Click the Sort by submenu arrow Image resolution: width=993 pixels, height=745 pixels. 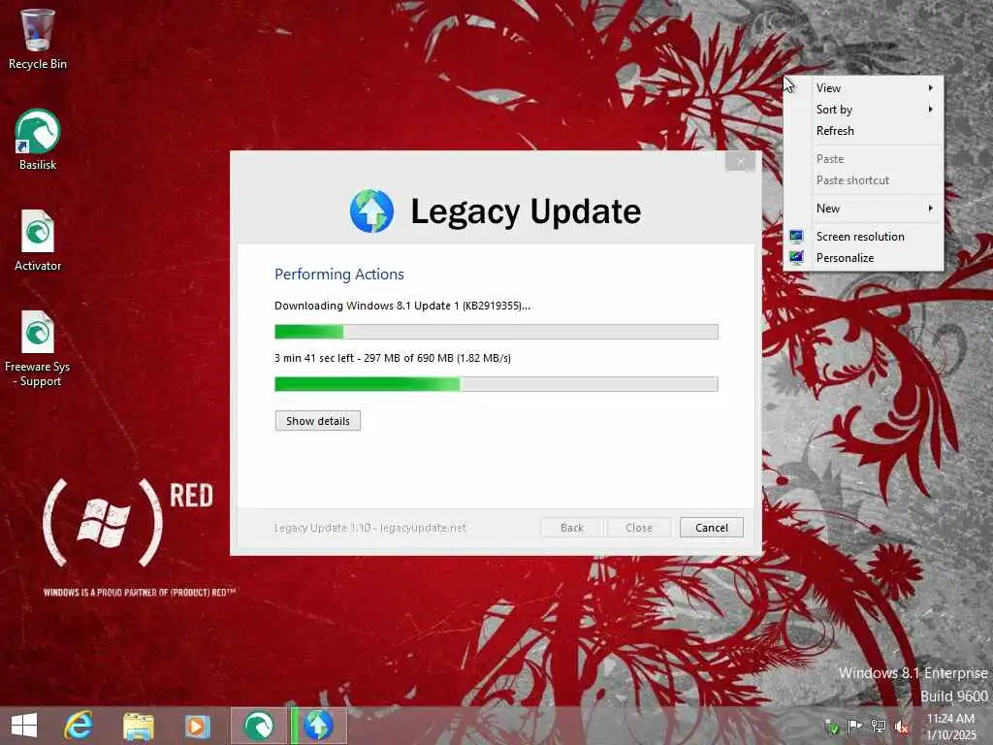pos(930,110)
